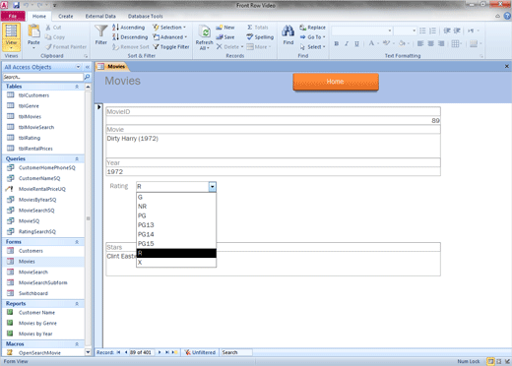512x366 pixels.
Task: Click the Totals command
Action: click(257, 28)
